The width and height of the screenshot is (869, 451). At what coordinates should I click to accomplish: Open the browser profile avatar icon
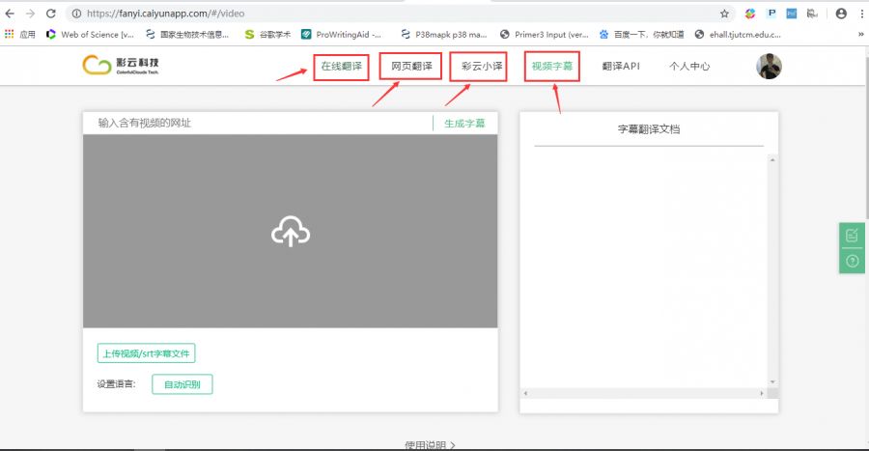click(841, 14)
